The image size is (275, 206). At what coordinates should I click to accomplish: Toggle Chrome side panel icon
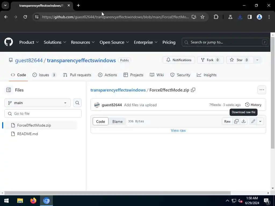[250, 17]
